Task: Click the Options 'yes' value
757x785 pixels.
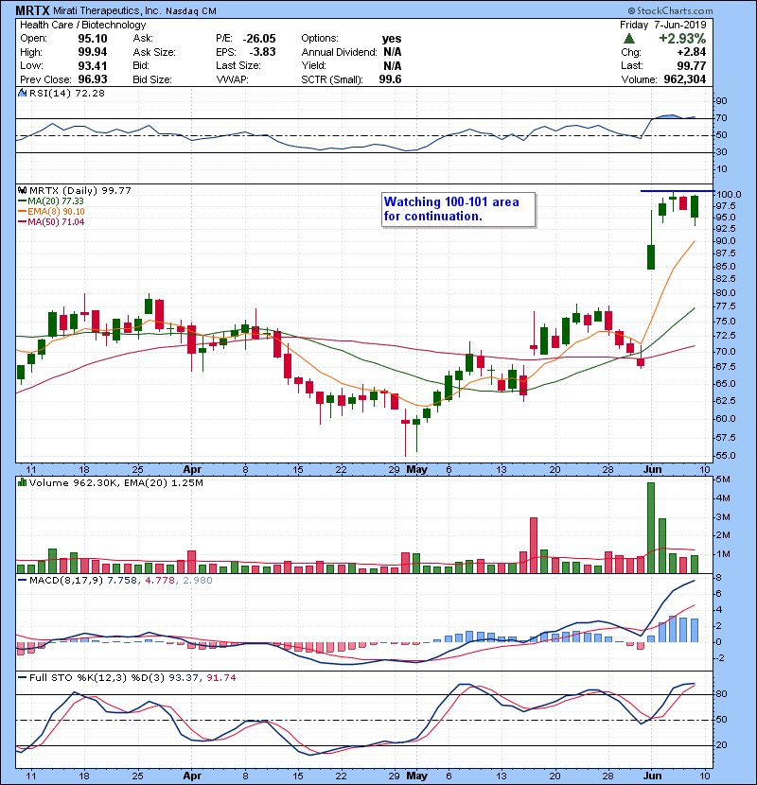Action: pos(392,39)
